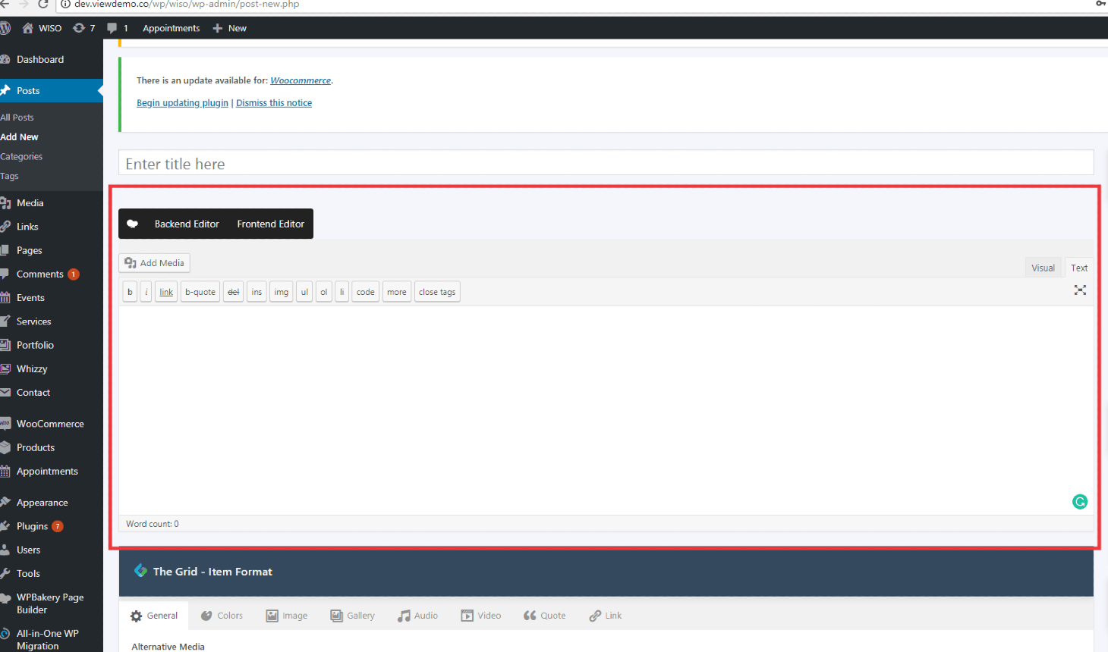1108x652 pixels.
Task: Click the img quicktag button
Action: click(282, 292)
